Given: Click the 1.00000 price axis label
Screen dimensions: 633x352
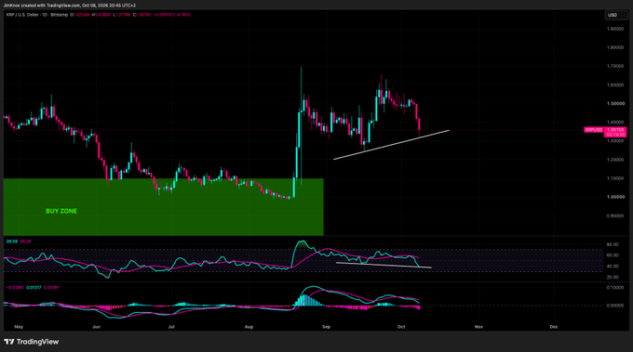Looking at the screenshot, I should pyautogui.click(x=615, y=197).
